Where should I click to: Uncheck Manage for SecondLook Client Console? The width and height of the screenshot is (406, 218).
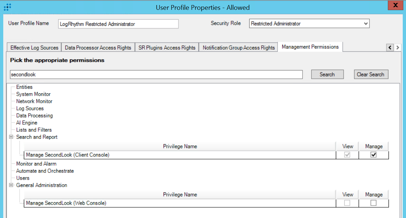point(374,155)
